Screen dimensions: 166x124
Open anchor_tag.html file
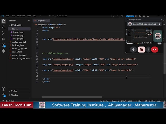(19, 42)
